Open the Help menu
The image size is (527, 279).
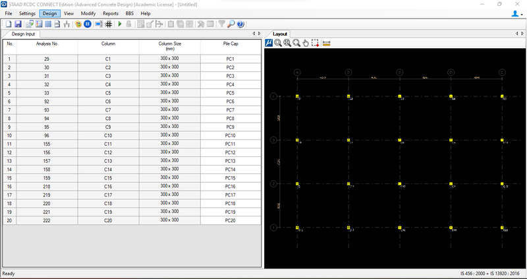point(145,13)
